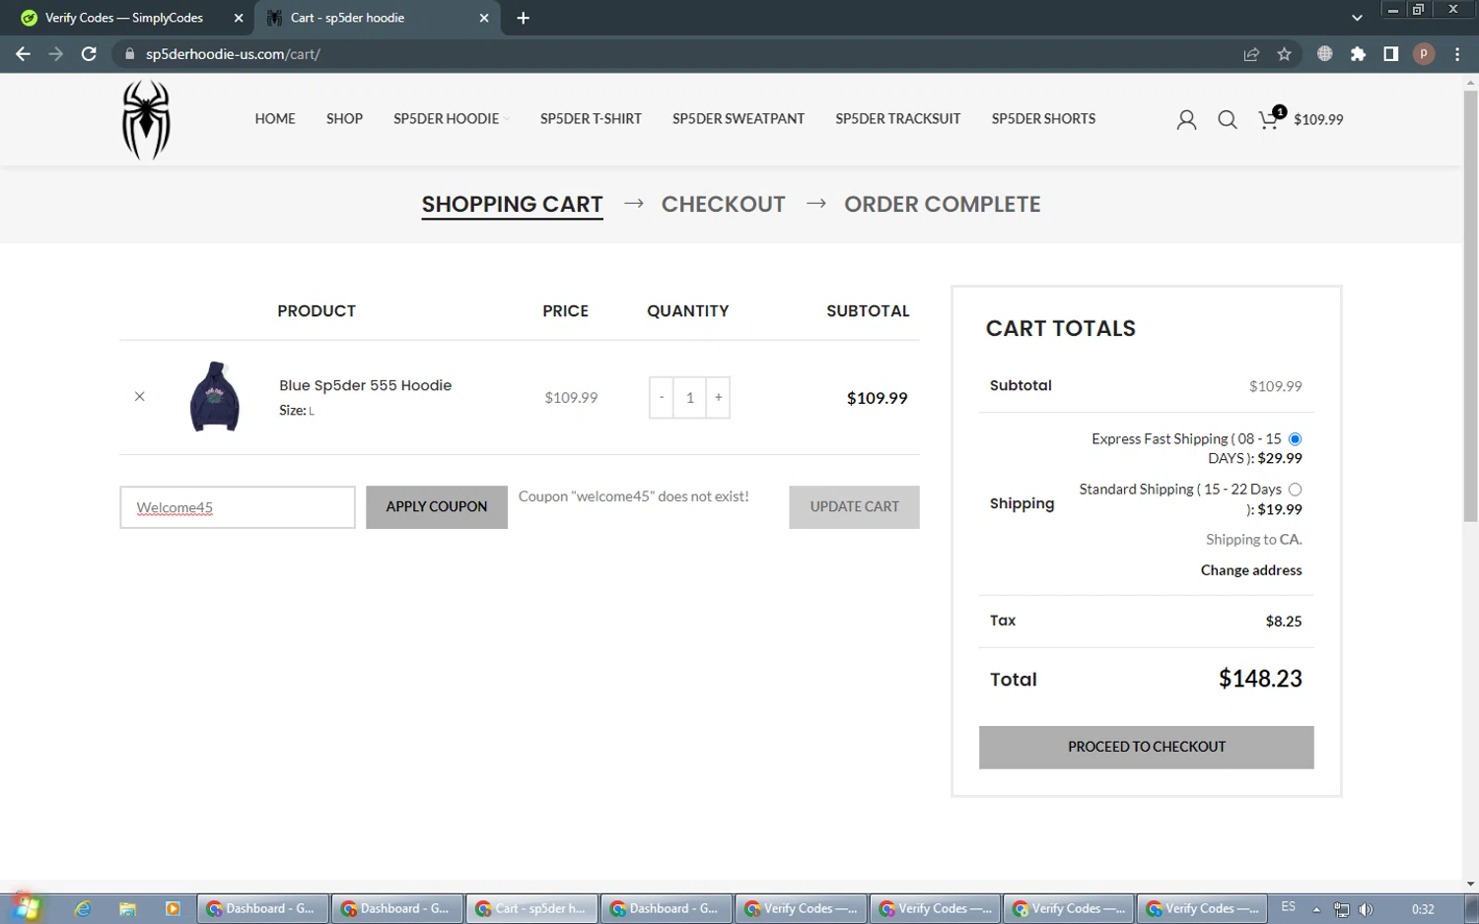Click the Change address link
This screenshot has width=1479, height=924.
point(1250,569)
